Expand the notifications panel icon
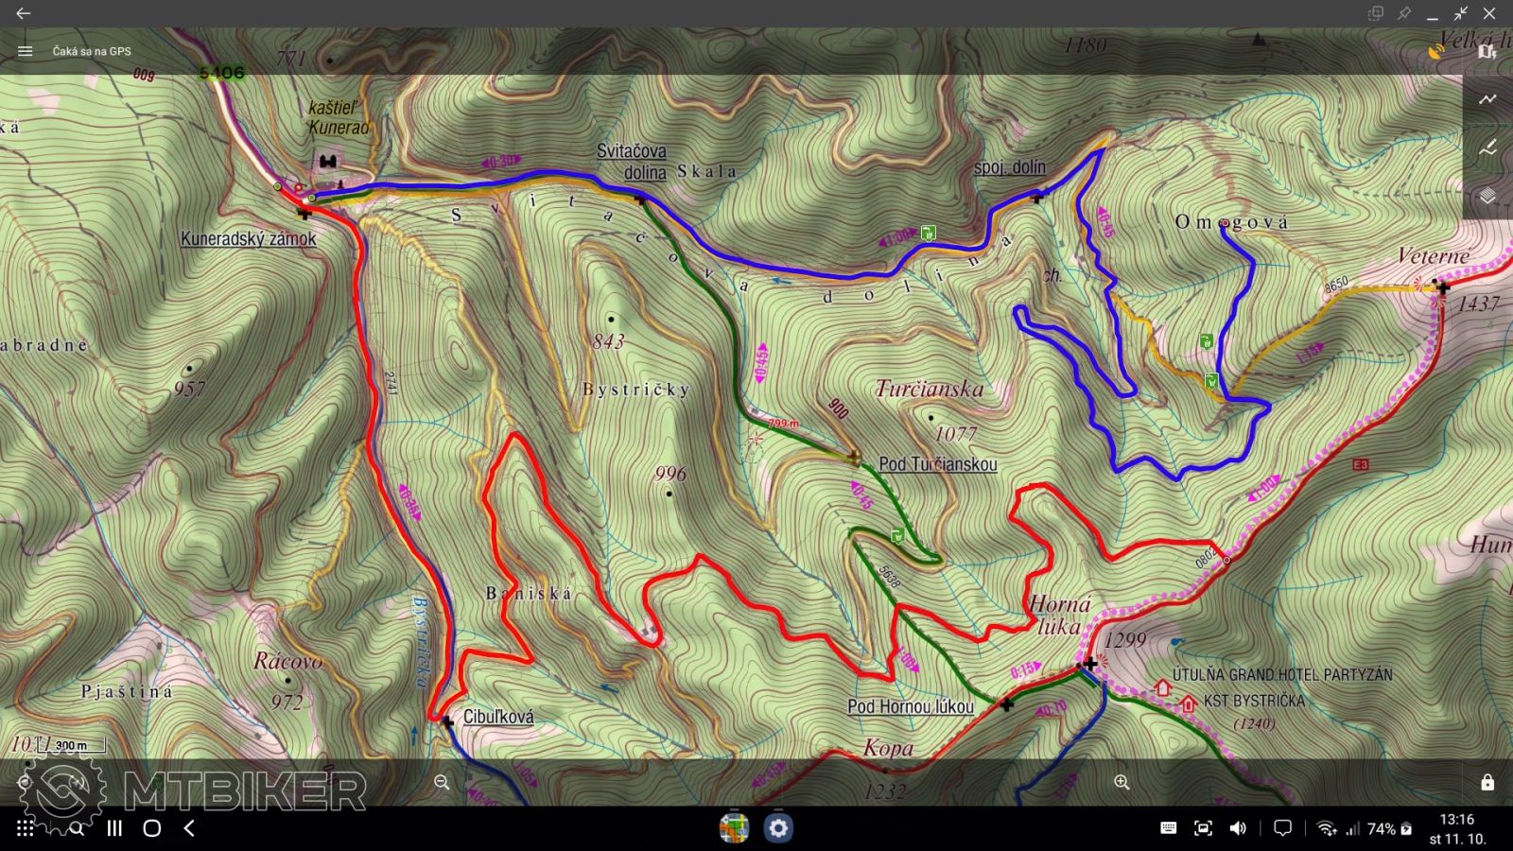 coord(1282,828)
